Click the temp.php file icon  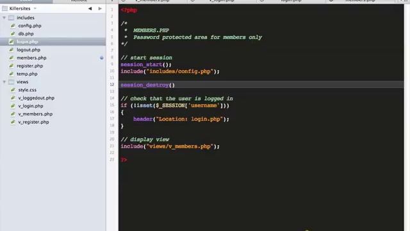(x=12, y=74)
